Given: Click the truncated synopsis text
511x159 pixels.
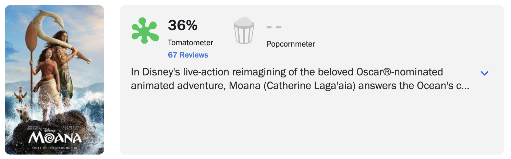Looking at the screenshot, I should 300,79.
